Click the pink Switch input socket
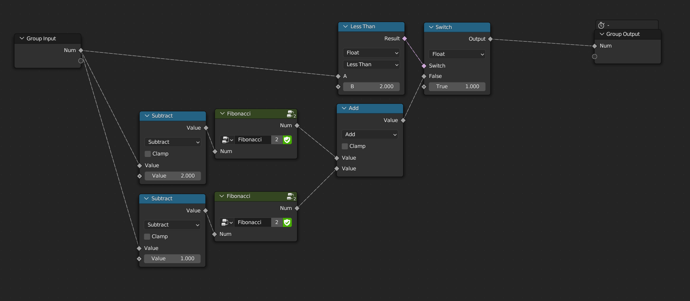 [424, 66]
